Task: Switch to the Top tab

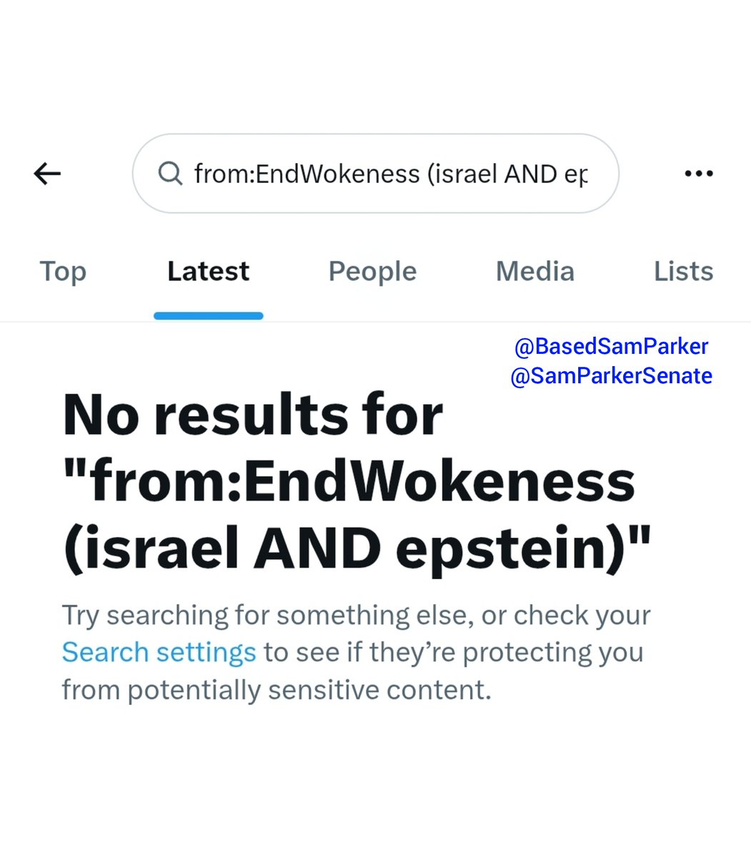Action: pos(63,272)
